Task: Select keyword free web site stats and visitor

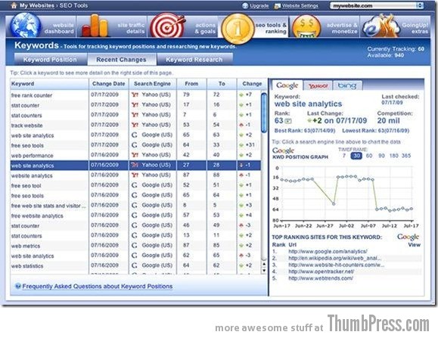Action: point(48,206)
